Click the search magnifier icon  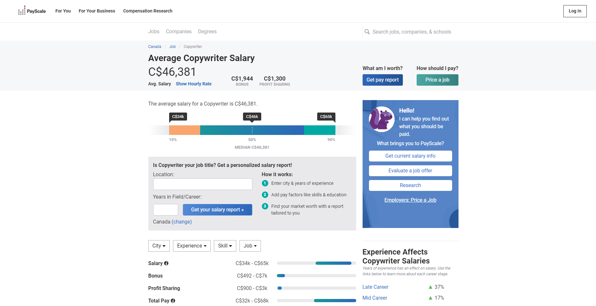click(367, 32)
